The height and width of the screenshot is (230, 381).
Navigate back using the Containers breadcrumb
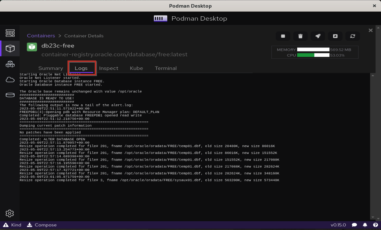point(41,35)
